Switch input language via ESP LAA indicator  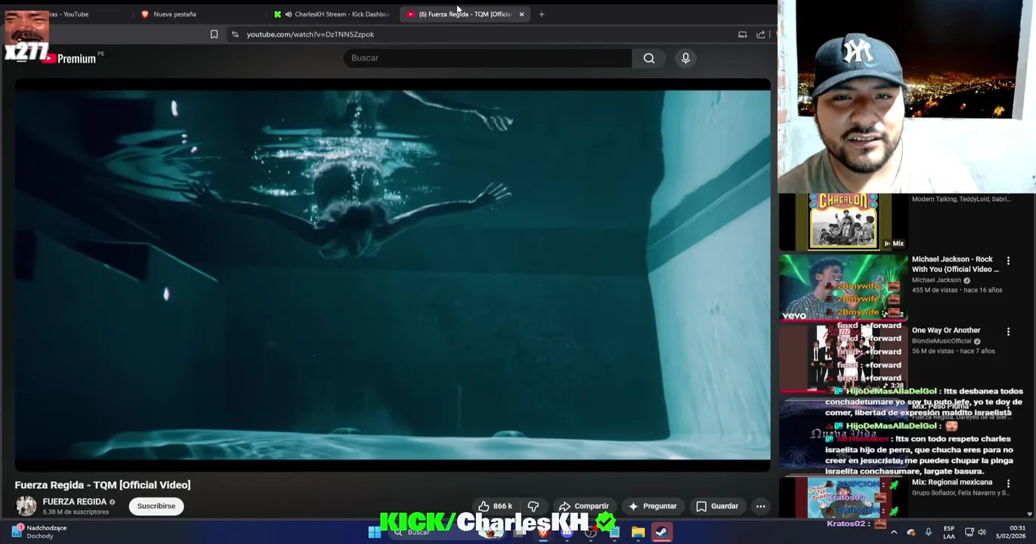pyautogui.click(x=949, y=532)
